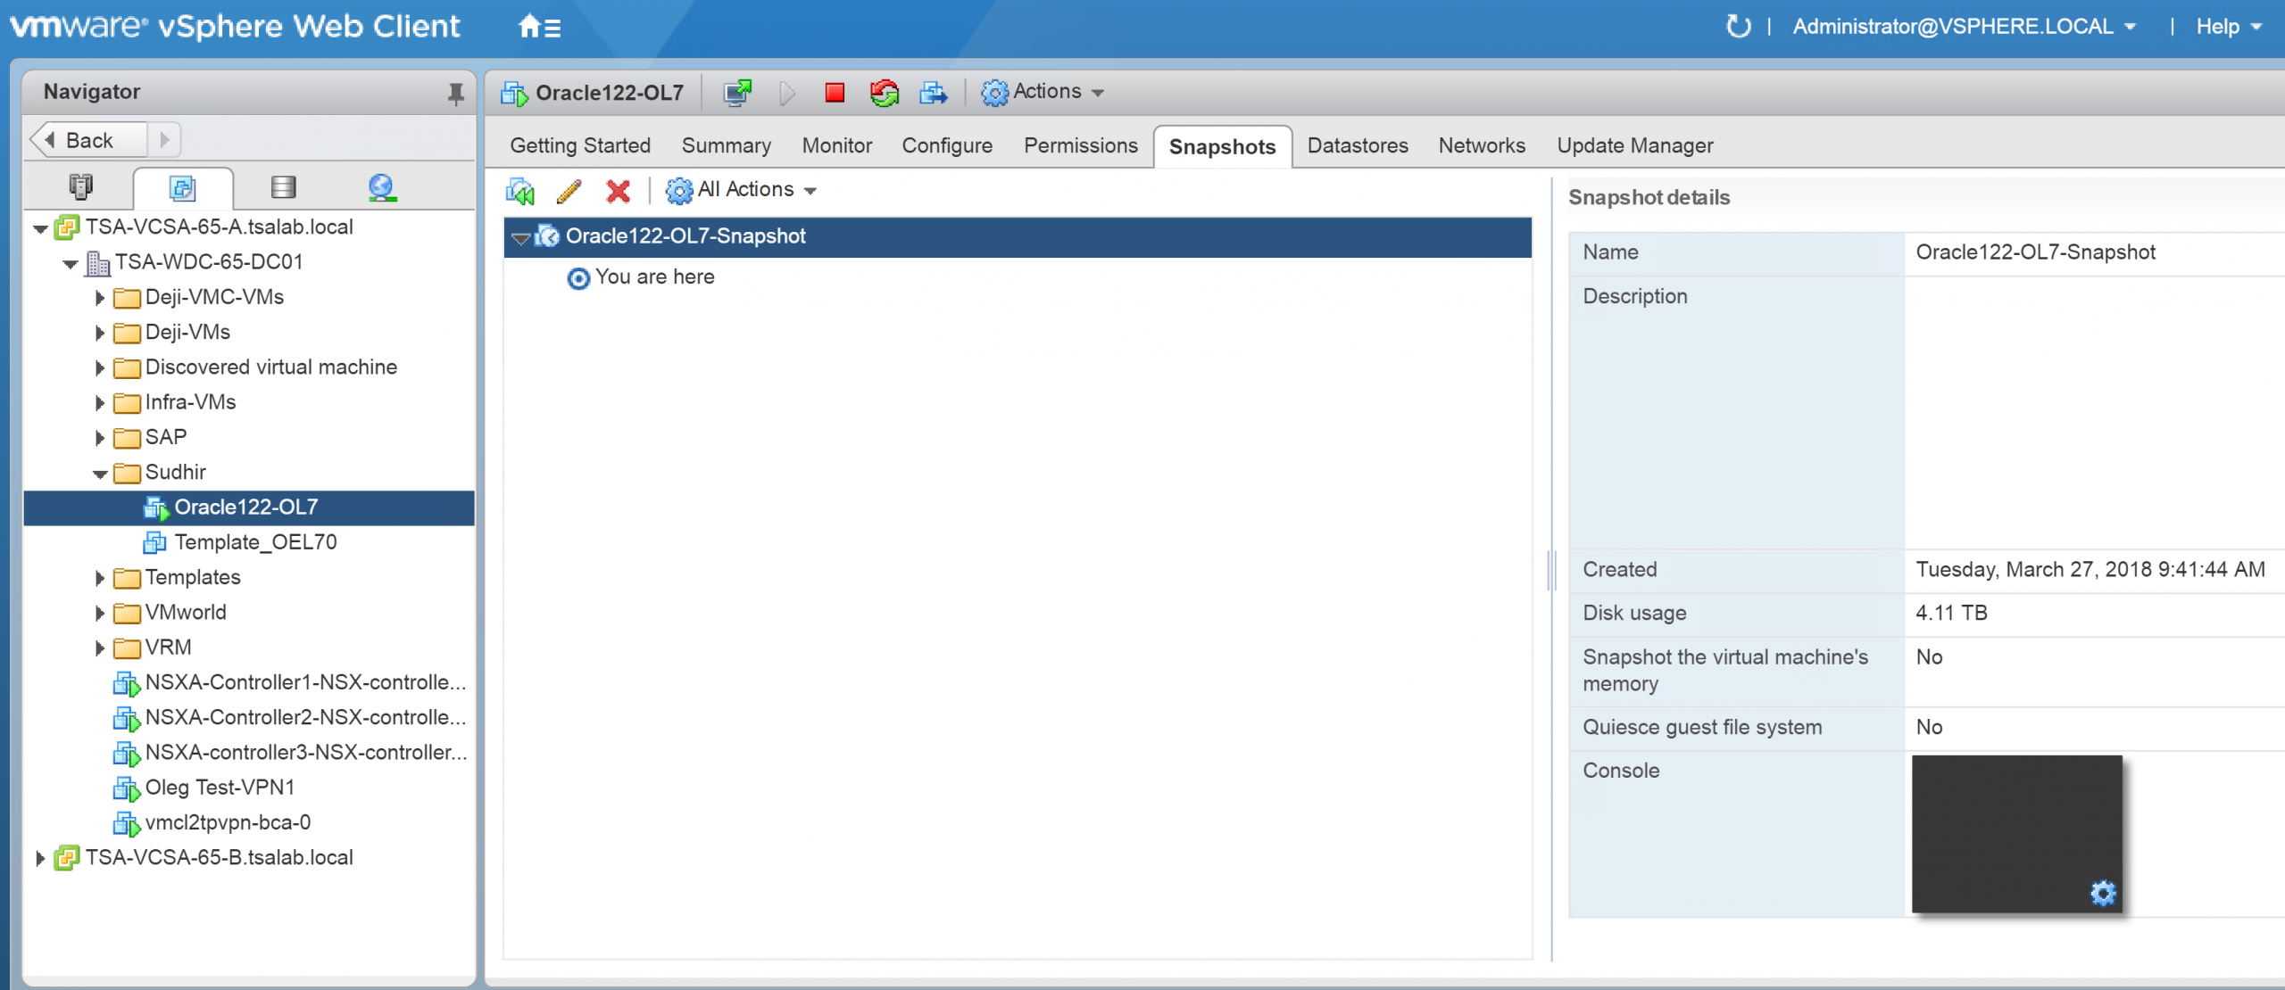The width and height of the screenshot is (2285, 990).
Task: Open the Actions dropdown menu
Action: 1043,92
